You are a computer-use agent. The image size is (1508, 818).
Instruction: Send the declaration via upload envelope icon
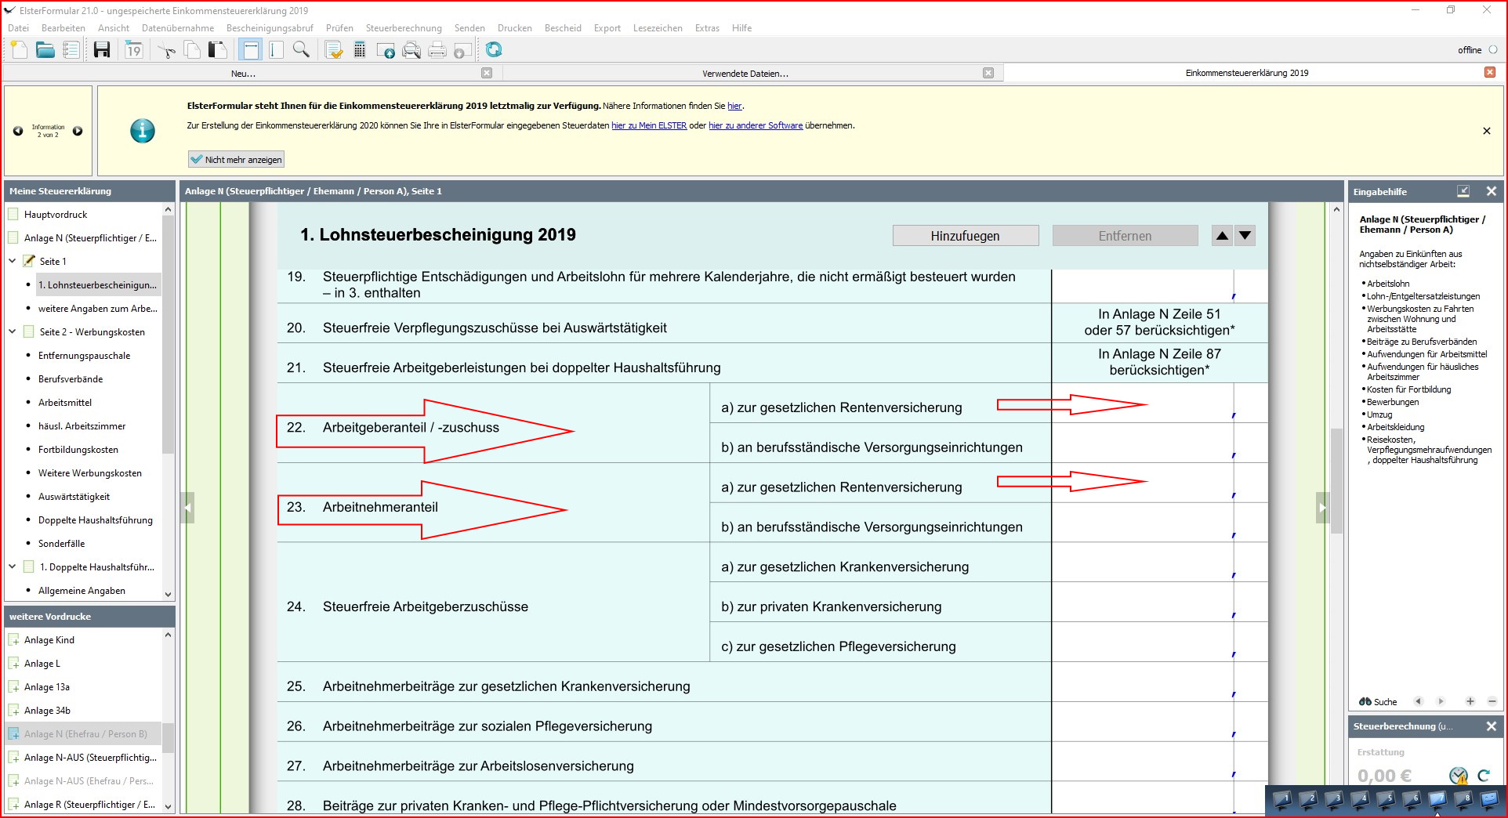(386, 50)
